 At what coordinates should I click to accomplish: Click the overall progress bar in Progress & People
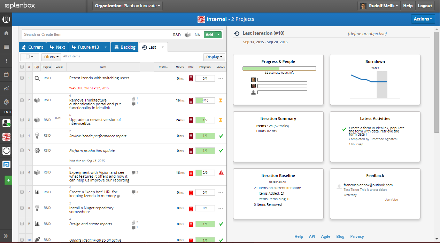coord(279,68)
